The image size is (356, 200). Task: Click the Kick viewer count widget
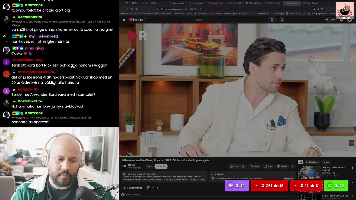click(336, 186)
